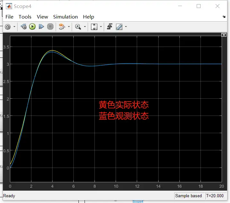230x203 pixels.
Task: Open the Simulation menu
Action: (x=65, y=17)
